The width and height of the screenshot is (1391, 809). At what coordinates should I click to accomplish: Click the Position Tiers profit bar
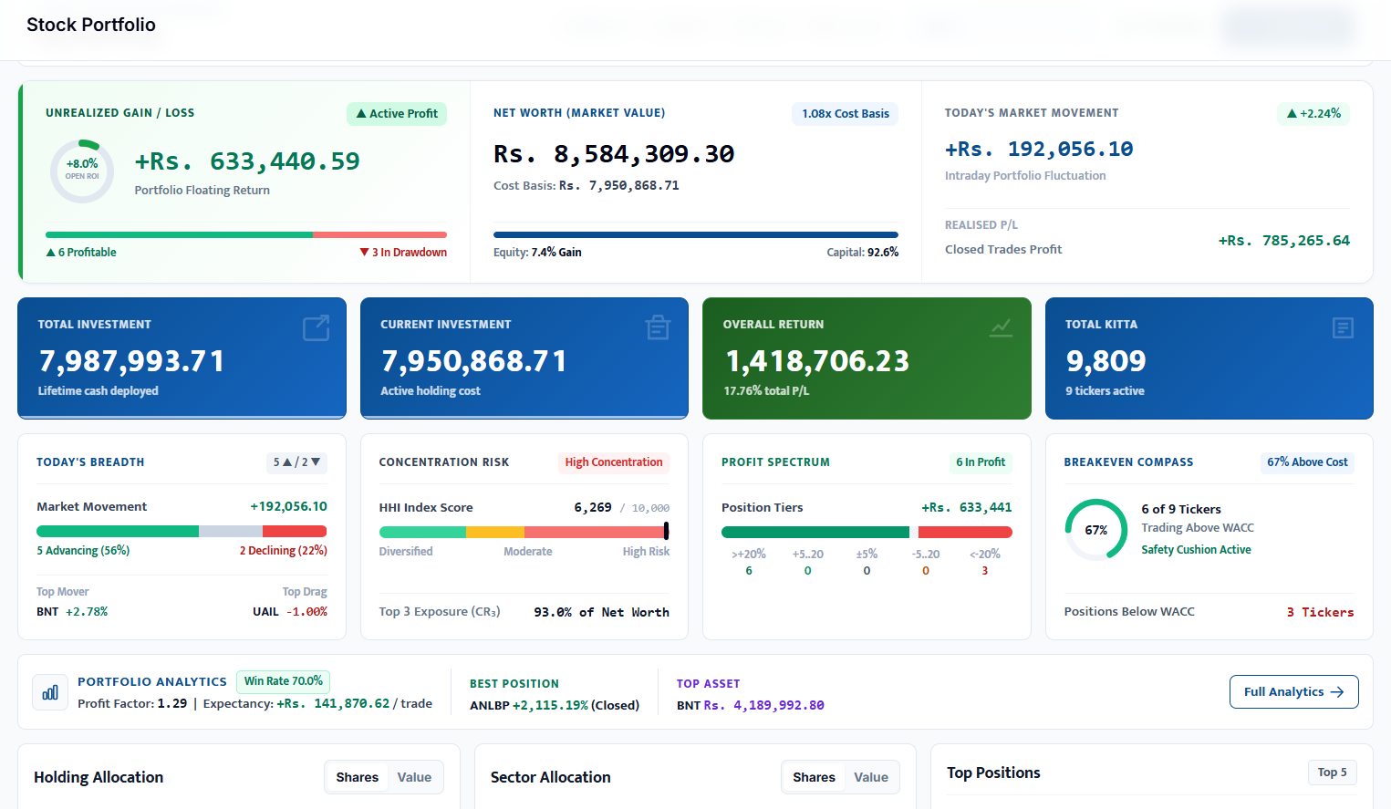[x=867, y=532]
